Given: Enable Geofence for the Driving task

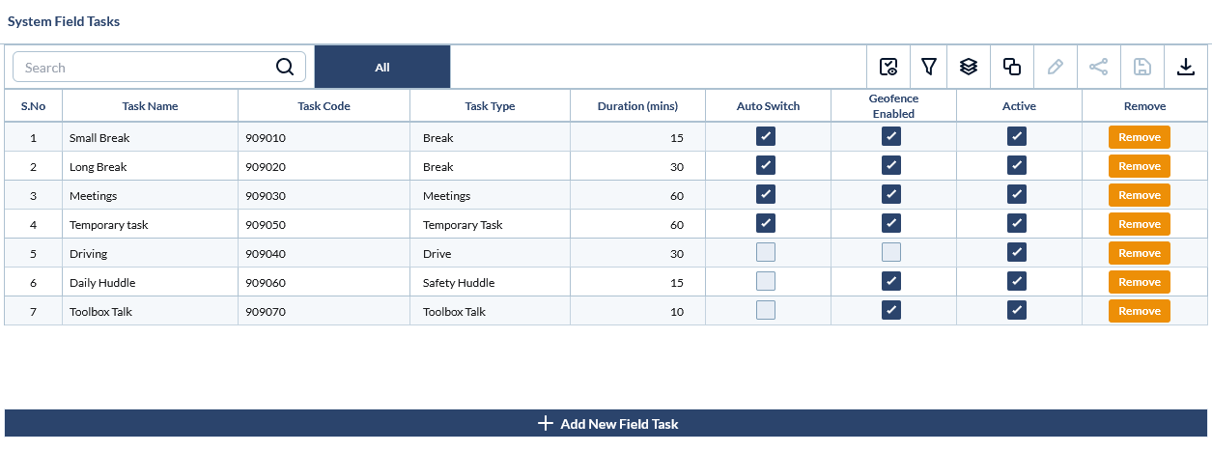Looking at the screenshot, I should tap(891, 253).
